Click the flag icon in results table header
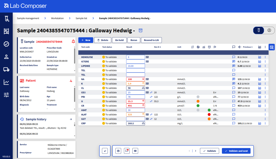The height and width of the screenshot is (159, 276). (x=215, y=47)
